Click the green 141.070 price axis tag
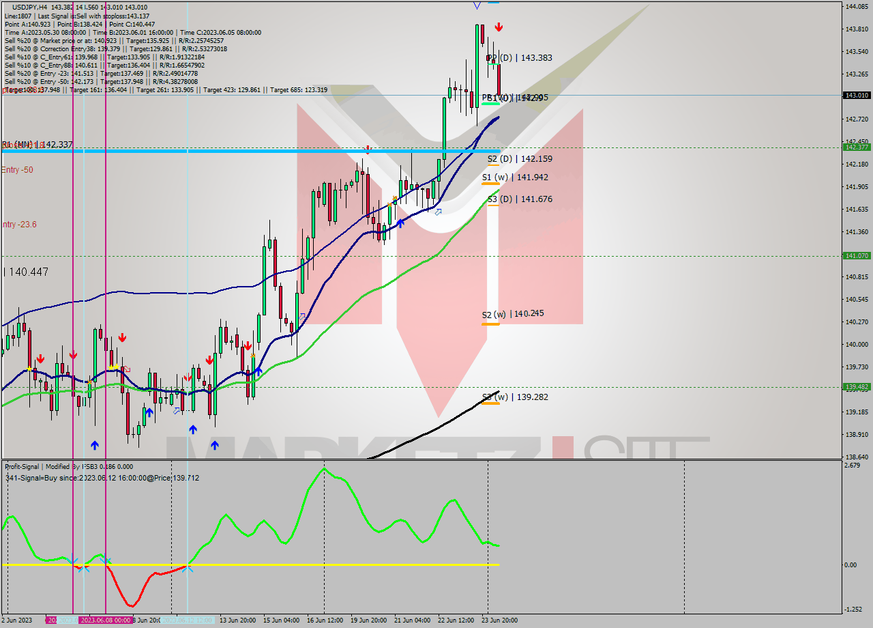Viewport: 873px width, 628px height. [x=857, y=255]
